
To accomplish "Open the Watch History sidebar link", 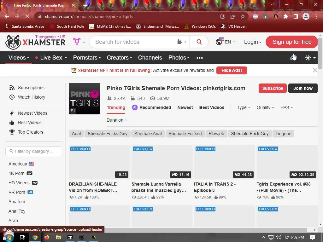I will (x=27, y=97).
